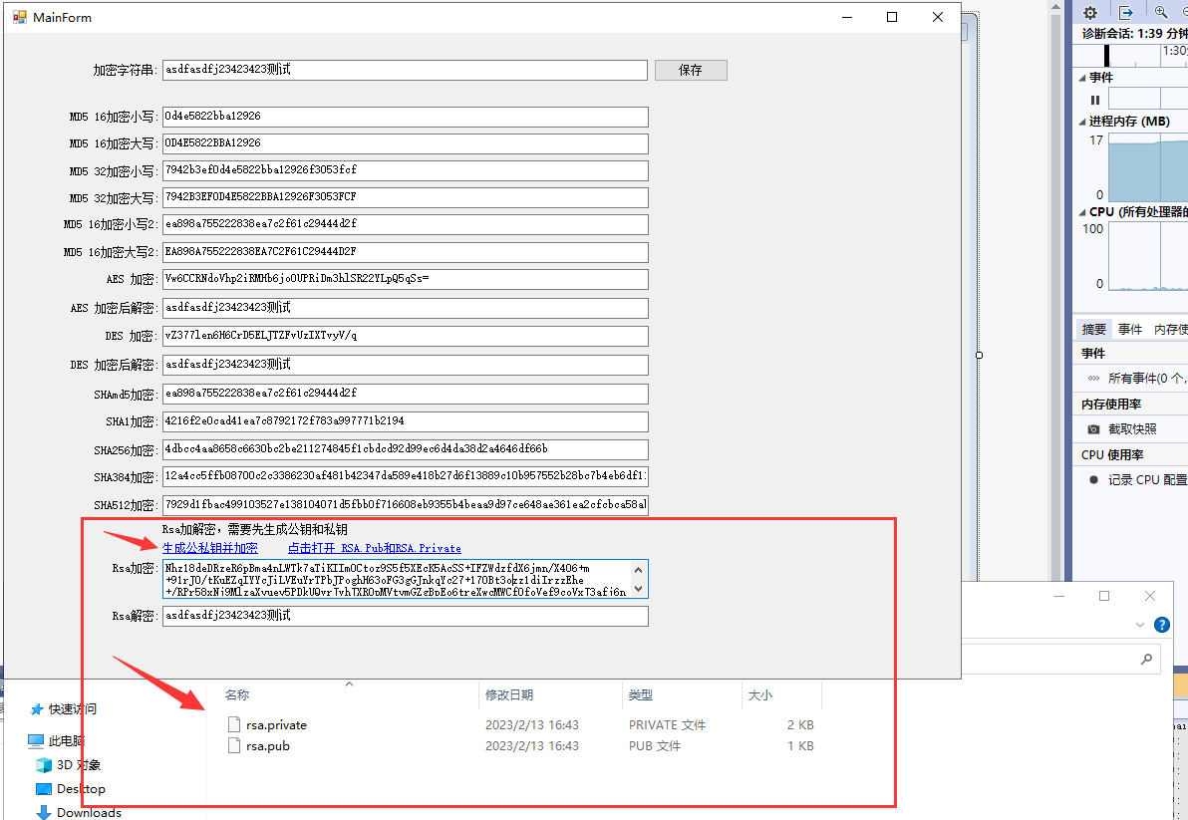1188x820 pixels.
Task: Collapse the 事件 graph section
Action: click(x=1082, y=78)
